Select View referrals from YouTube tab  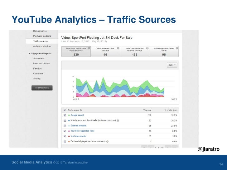(105, 51)
